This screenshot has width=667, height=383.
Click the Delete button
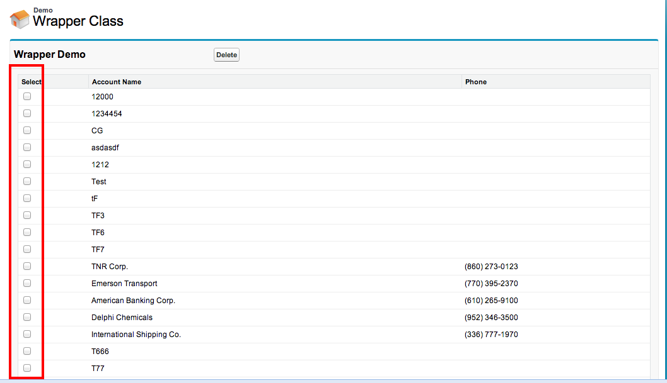226,55
